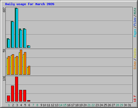Screen dimensions: 138x108
Task: Click the 'Pages' legend label
Action: click(x=135, y=33)
